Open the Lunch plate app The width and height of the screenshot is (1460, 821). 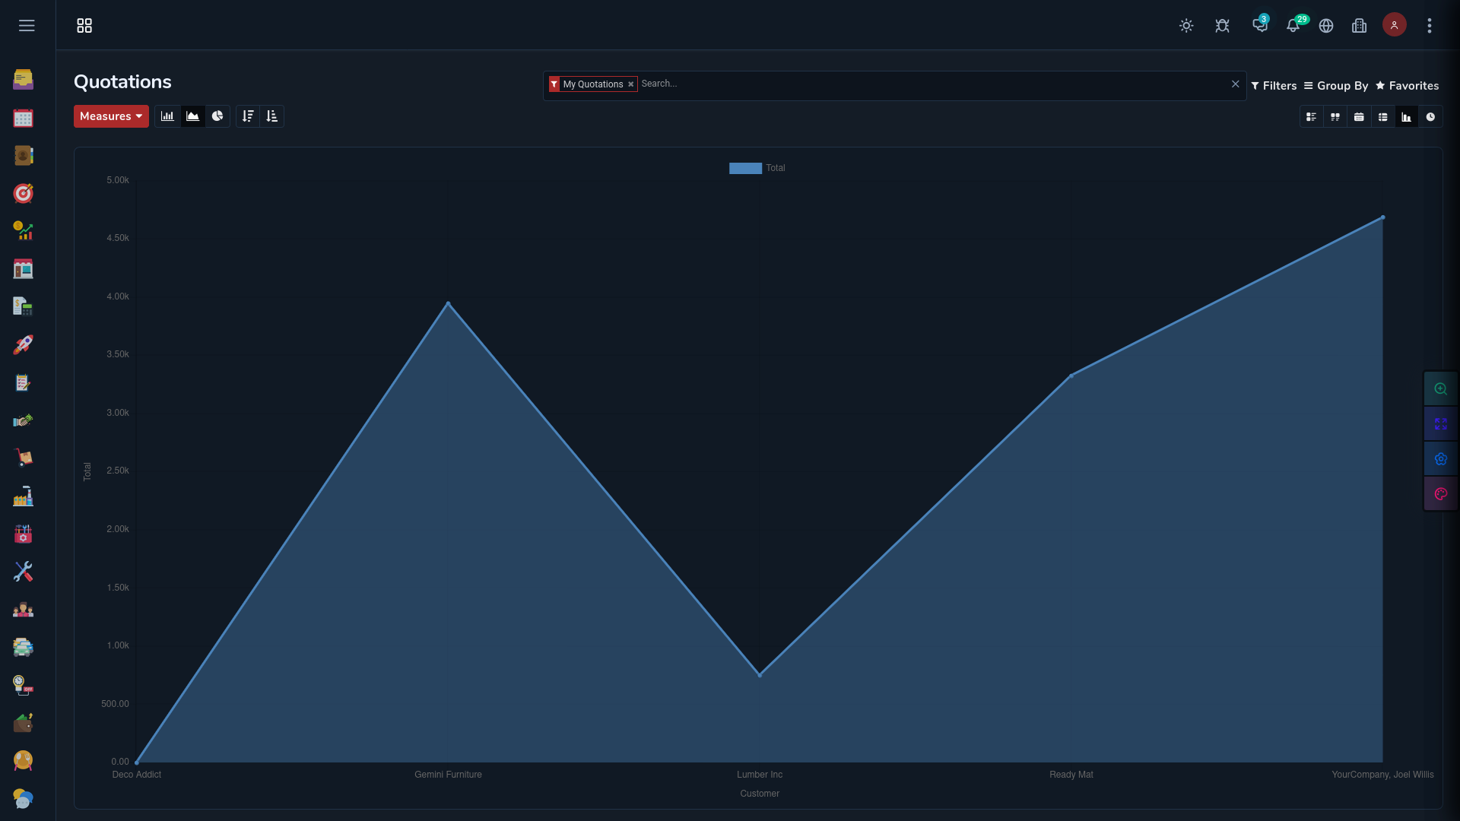tap(23, 761)
